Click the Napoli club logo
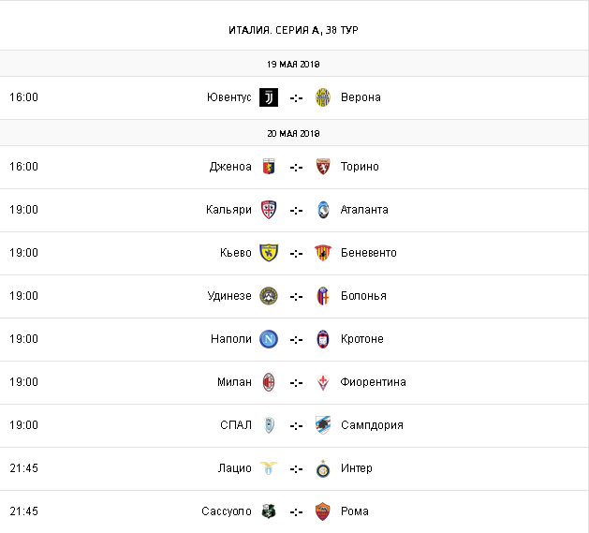Viewport: 589px width, 533px height. 269,339
